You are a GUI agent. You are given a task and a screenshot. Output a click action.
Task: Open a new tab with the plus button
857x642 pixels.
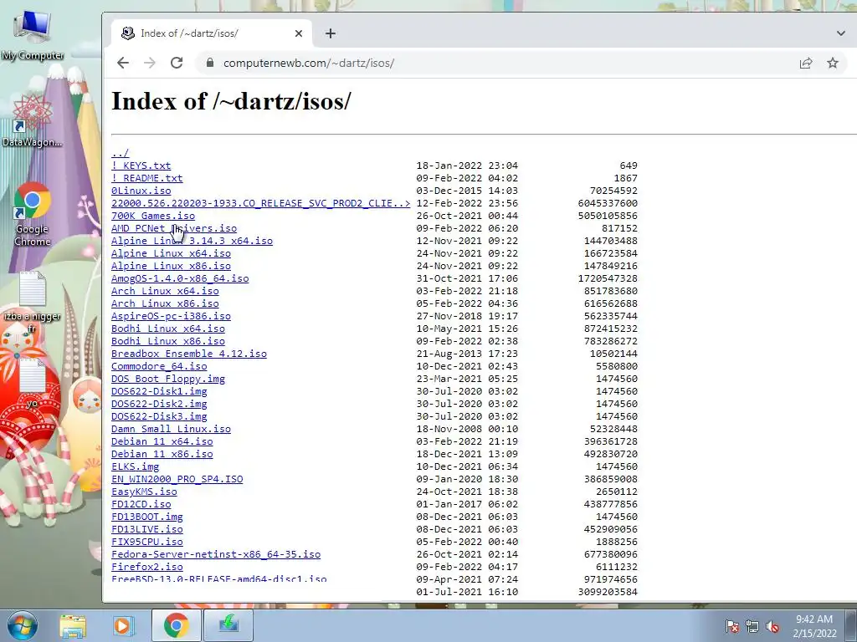(330, 33)
